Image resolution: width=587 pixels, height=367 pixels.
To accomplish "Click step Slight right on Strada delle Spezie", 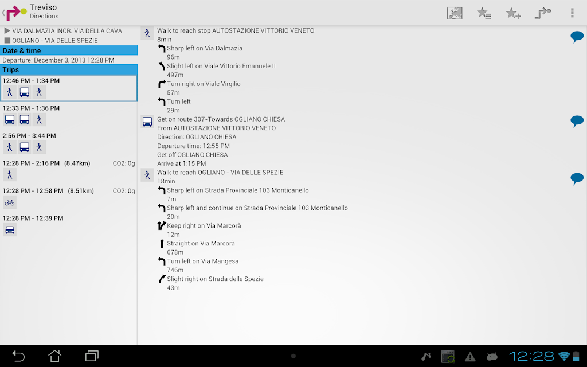I will click(216, 279).
